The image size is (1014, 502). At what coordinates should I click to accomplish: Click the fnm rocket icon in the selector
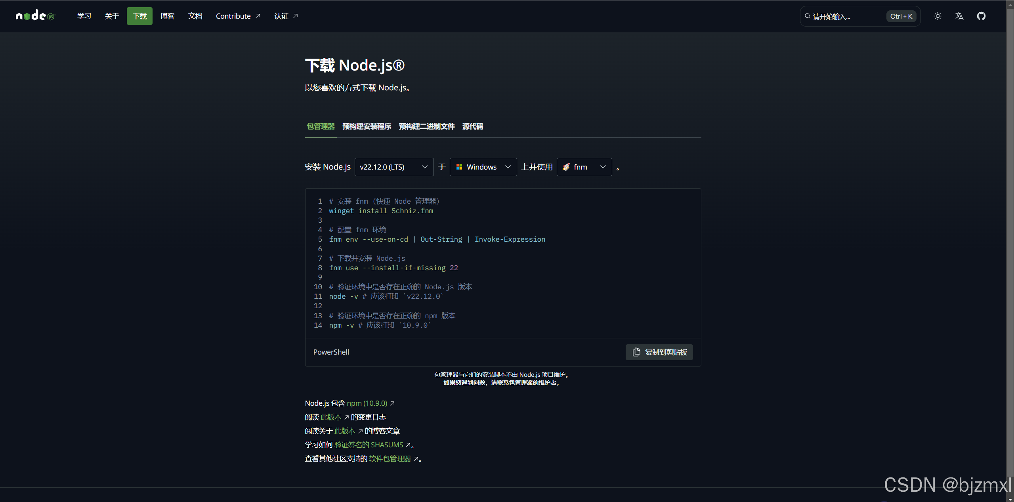point(566,167)
